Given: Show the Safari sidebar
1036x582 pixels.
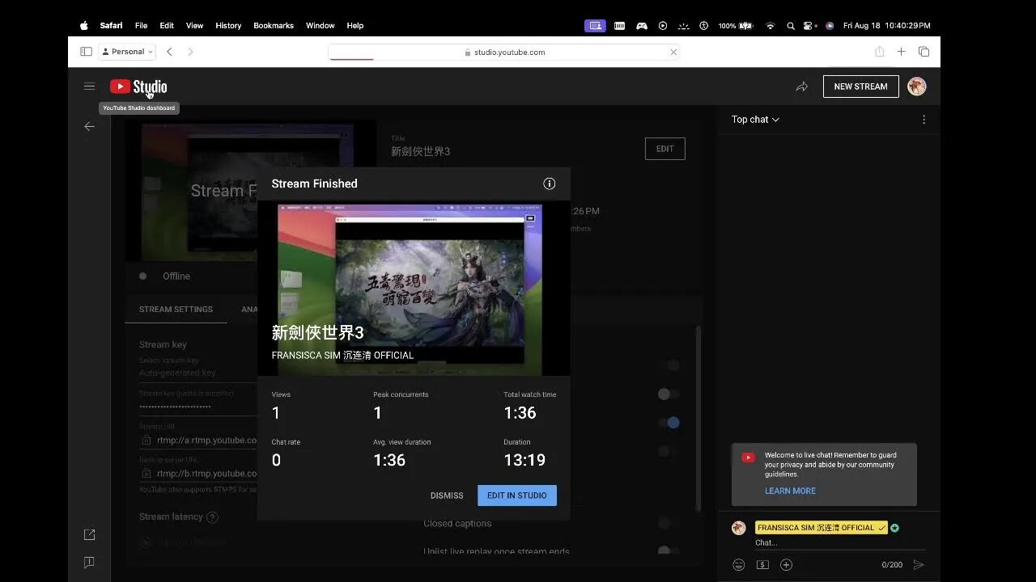Looking at the screenshot, I should tap(86, 52).
